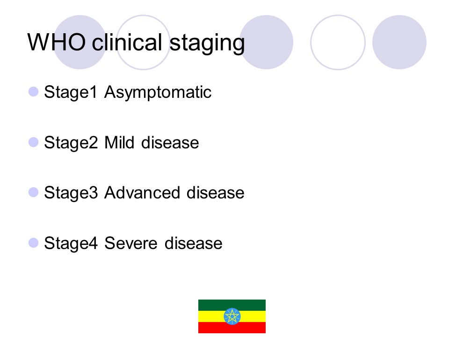Click the text Stage3 Advanced disease
Screen dimensions: 449x337
[x=144, y=193]
